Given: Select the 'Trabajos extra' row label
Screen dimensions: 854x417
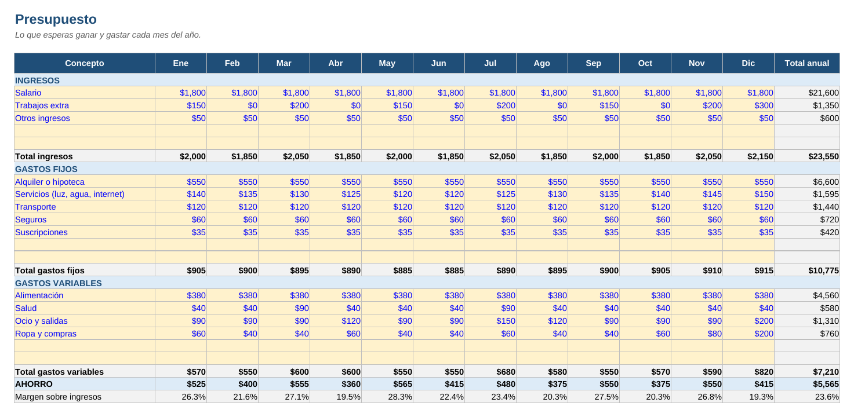Looking at the screenshot, I should pyautogui.click(x=85, y=105).
